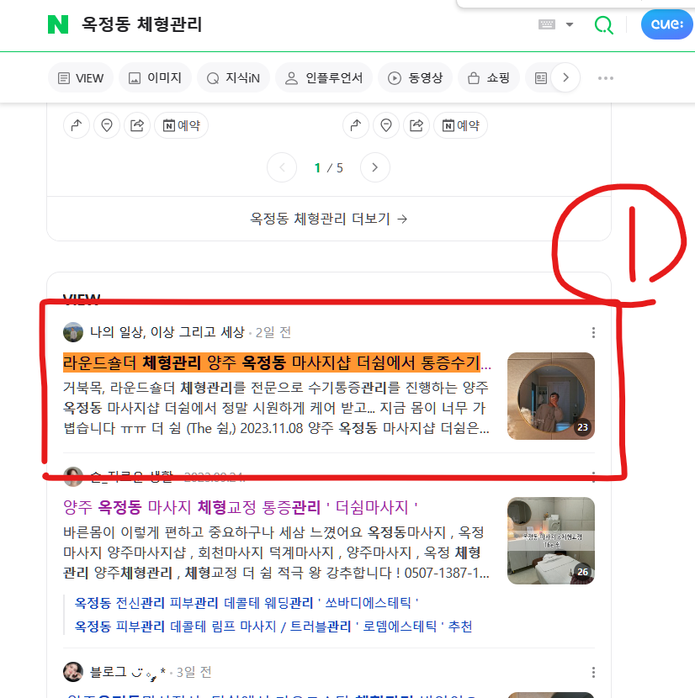Click the news tab icon after 쇼핑
695x698 pixels.
coord(540,78)
